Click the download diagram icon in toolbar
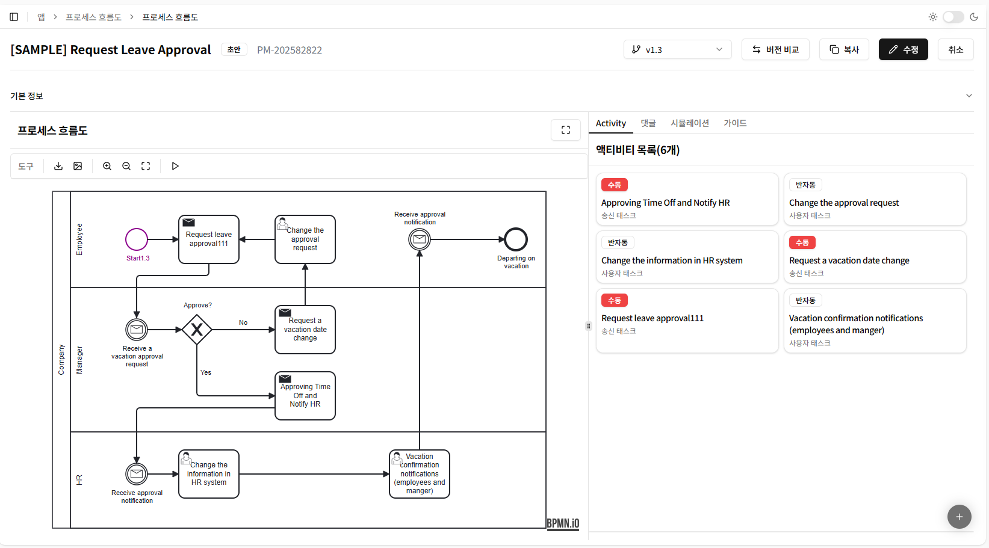The width and height of the screenshot is (989, 548). click(x=58, y=166)
